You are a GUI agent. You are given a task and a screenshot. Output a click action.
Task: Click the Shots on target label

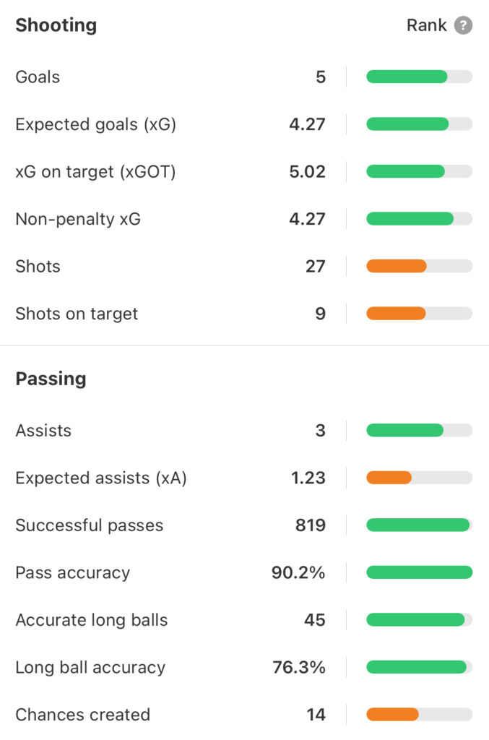[x=77, y=314]
